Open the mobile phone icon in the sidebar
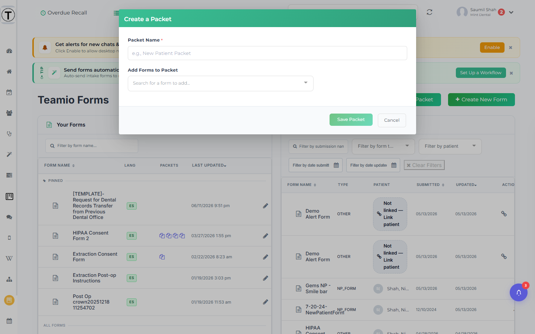This screenshot has height=334, width=535. [9, 238]
